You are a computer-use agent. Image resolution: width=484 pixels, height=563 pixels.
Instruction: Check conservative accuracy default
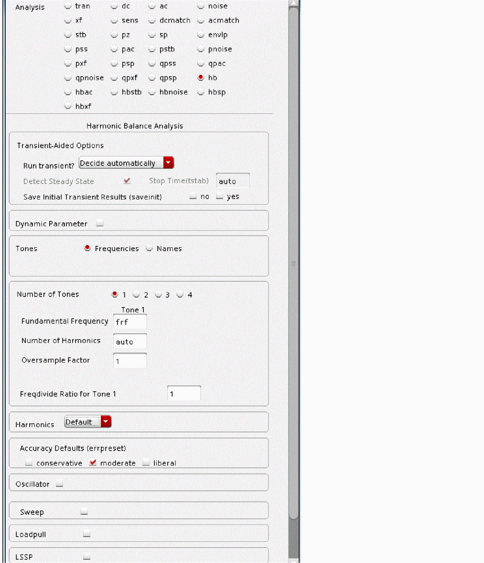(x=29, y=463)
